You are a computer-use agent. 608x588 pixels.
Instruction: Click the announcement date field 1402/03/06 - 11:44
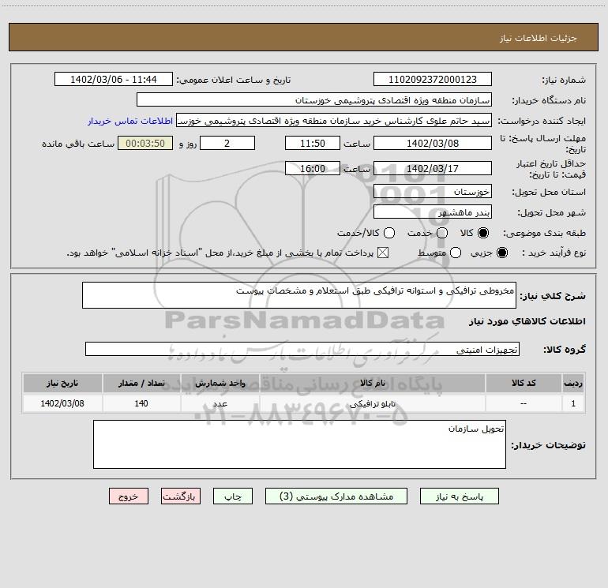[114, 79]
